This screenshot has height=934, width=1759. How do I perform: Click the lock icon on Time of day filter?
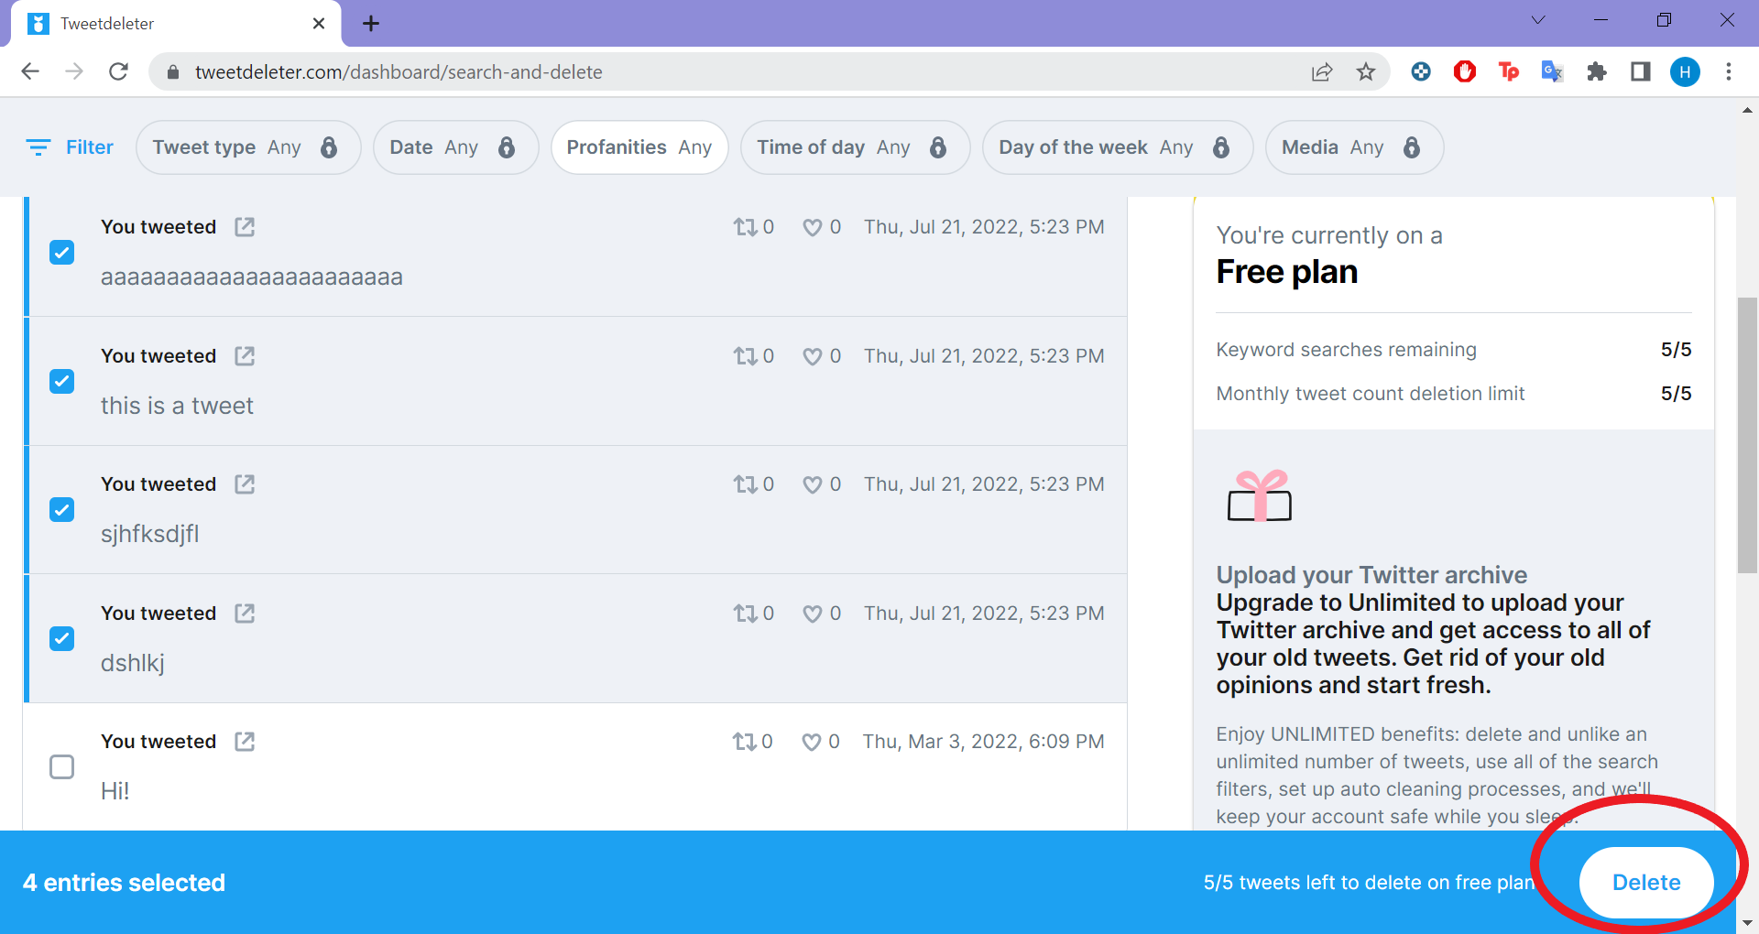[938, 147]
